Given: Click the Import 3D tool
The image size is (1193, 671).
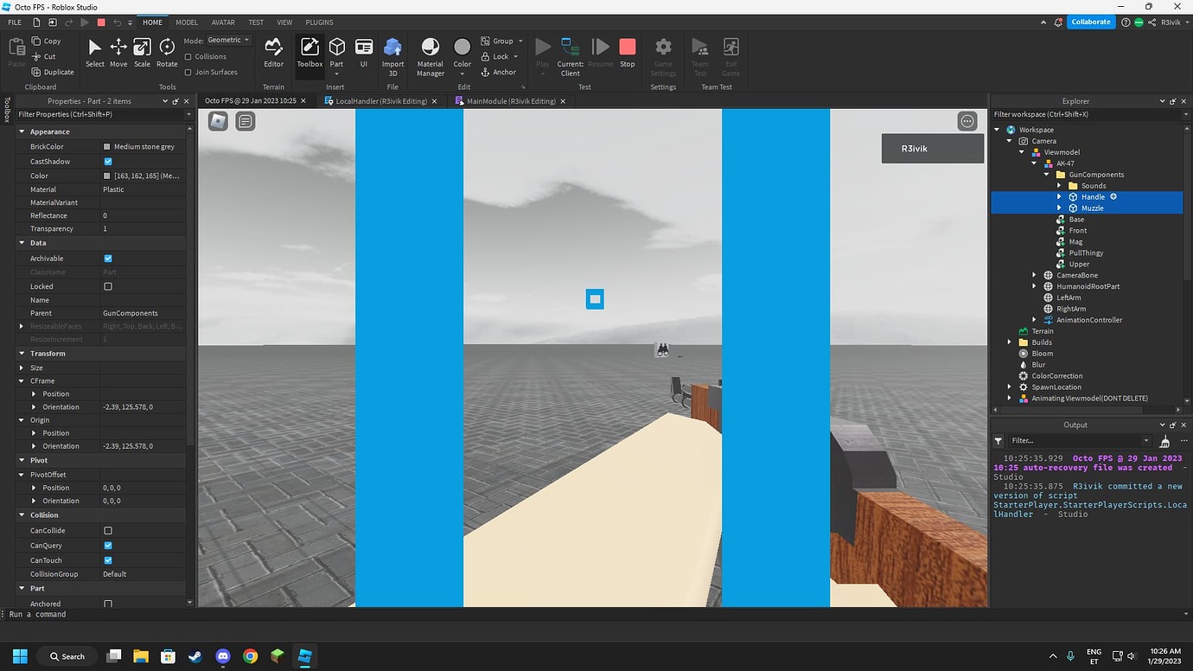Looking at the screenshot, I should (x=392, y=52).
